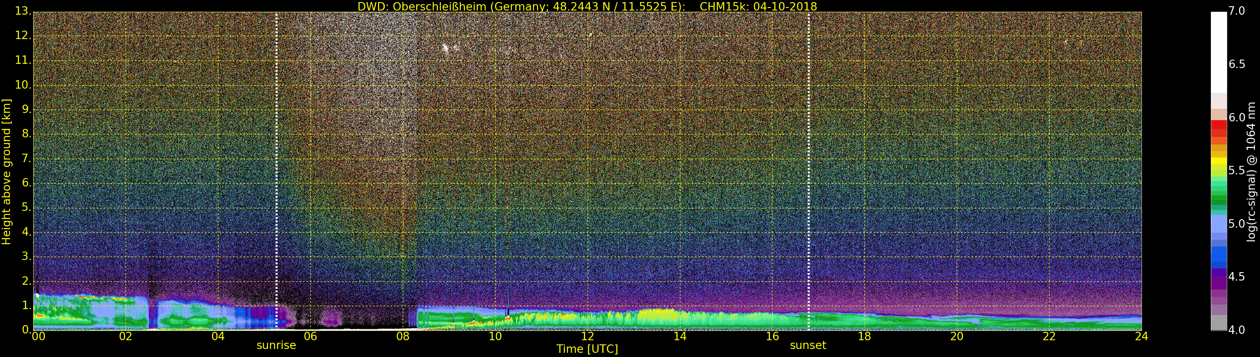Click the 13. tick at the height axis top

click(x=23, y=11)
